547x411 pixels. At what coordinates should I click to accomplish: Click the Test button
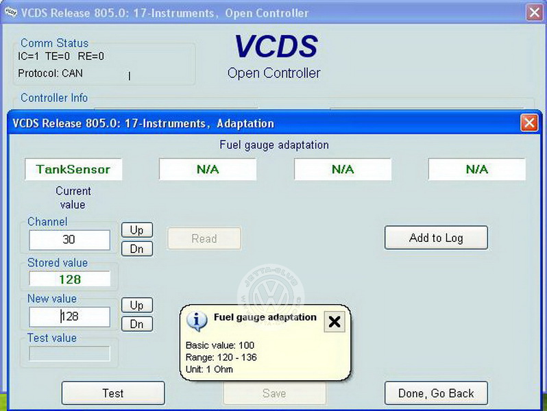pos(113,393)
